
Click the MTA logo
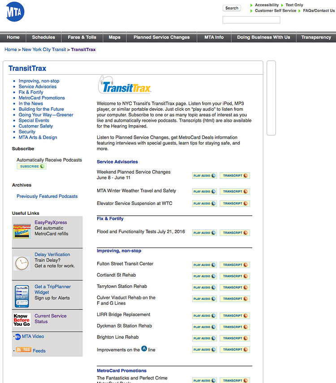tap(15, 12)
